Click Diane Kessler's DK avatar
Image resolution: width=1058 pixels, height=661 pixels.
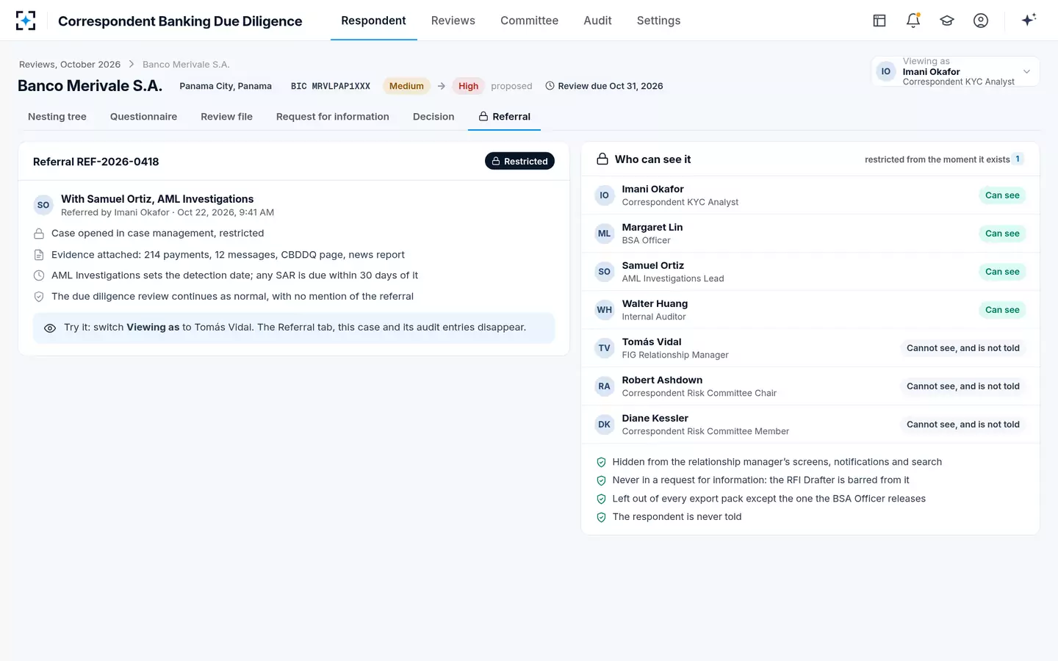(x=604, y=425)
